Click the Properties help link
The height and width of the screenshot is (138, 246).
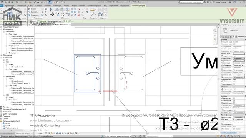(229, 133)
